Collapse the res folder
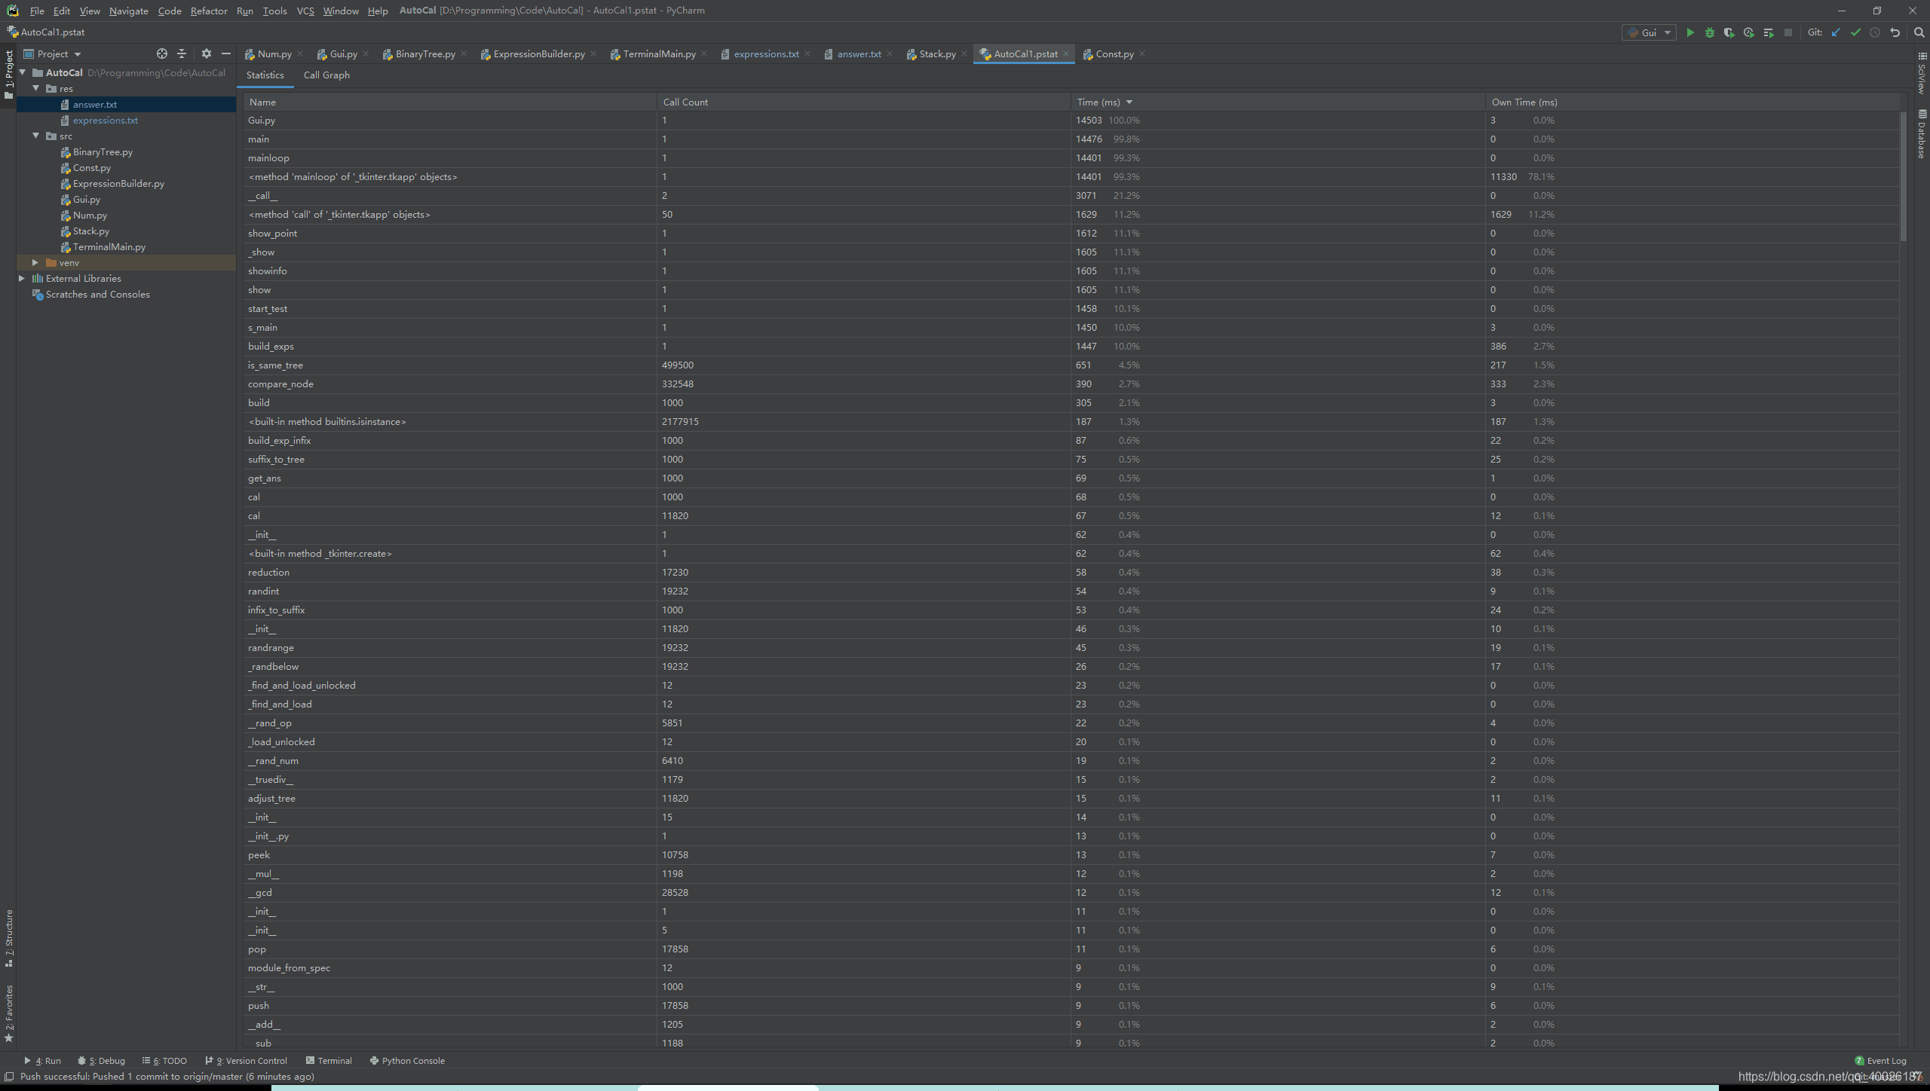Image resolution: width=1930 pixels, height=1091 pixels. pyautogui.click(x=35, y=88)
